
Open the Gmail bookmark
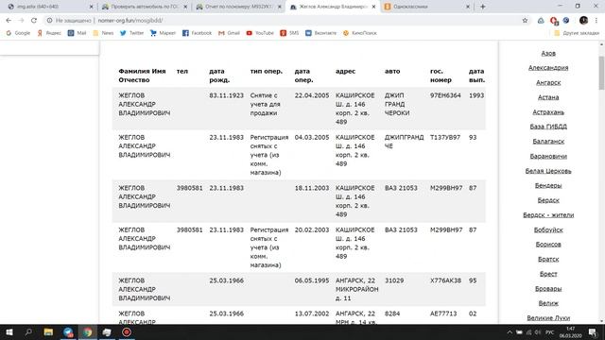229,33
